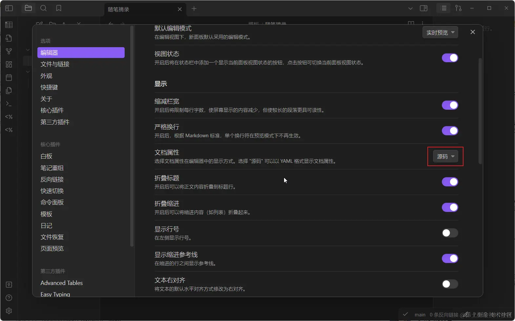Click the table icon in left ribbon
Viewport: 515px width, 321px height.
(9, 25)
